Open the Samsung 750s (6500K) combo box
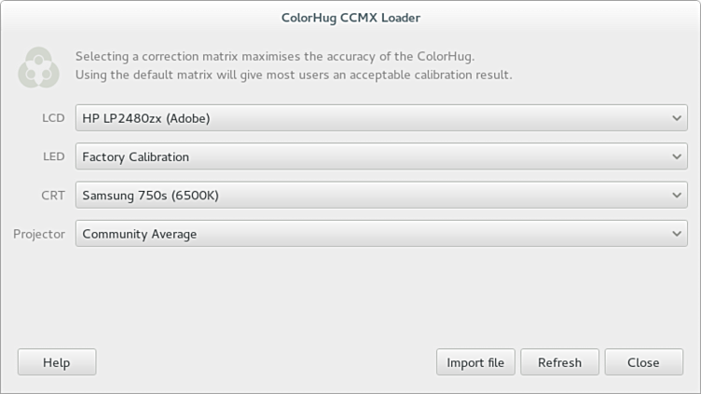The image size is (701, 394). [x=373, y=196]
